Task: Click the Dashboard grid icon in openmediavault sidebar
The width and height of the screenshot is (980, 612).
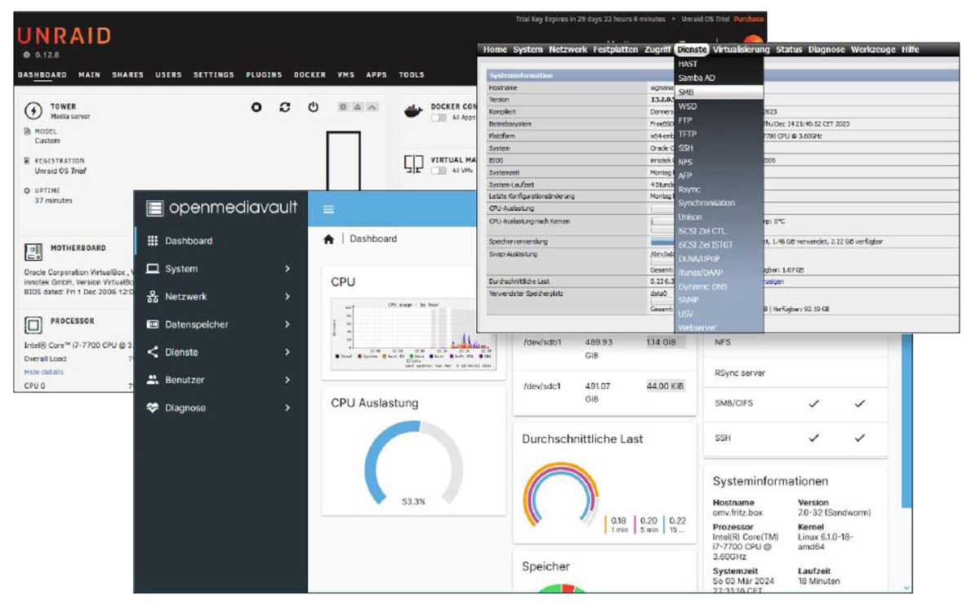Action: pos(153,241)
